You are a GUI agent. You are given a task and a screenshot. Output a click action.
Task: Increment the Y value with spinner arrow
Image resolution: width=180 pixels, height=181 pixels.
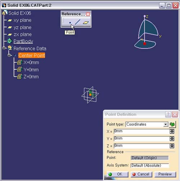pos(172,138)
